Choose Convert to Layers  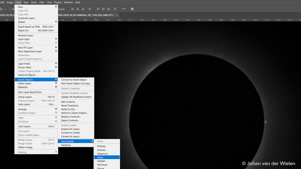click(76, 137)
